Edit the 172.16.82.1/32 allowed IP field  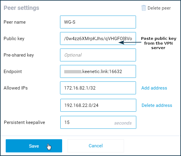coord(98,88)
